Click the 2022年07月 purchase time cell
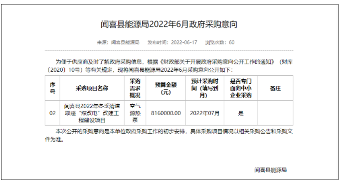The height and width of the screenshot is (186, 343). click(205, 113)
